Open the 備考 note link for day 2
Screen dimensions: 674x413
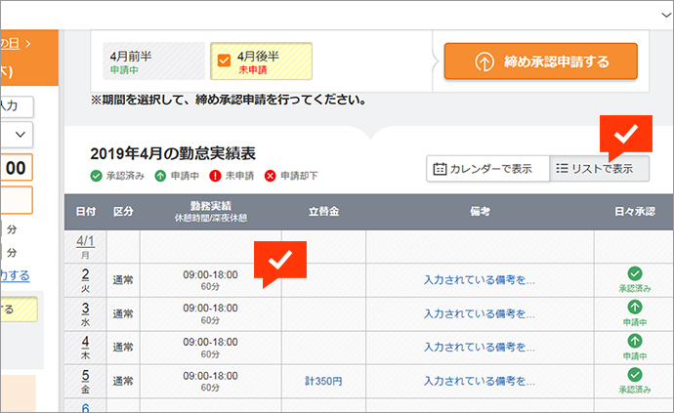479,280
